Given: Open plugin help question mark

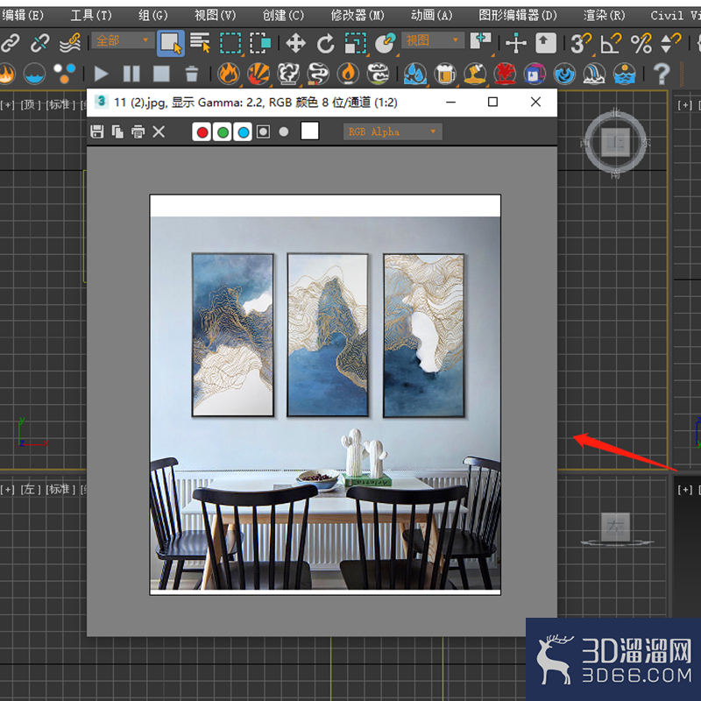Looking at the screenshot, I should point(662,74).
